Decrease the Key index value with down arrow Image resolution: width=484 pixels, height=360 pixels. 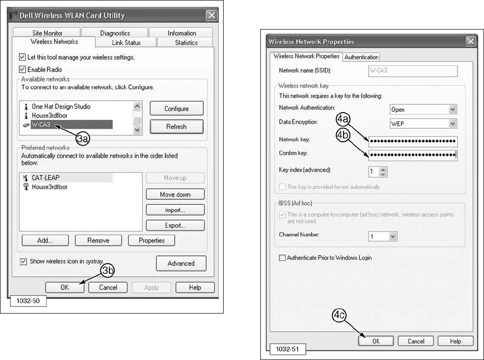click(383, 174)
